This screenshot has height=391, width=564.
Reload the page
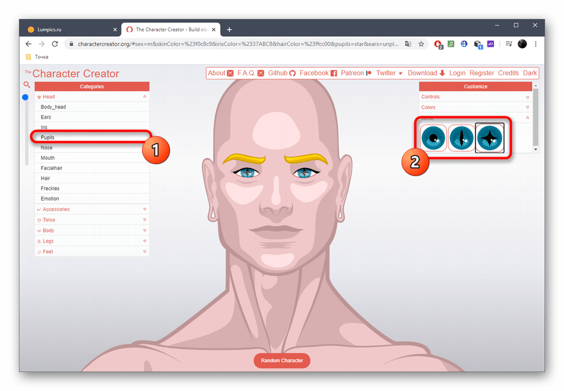[55, 44]
